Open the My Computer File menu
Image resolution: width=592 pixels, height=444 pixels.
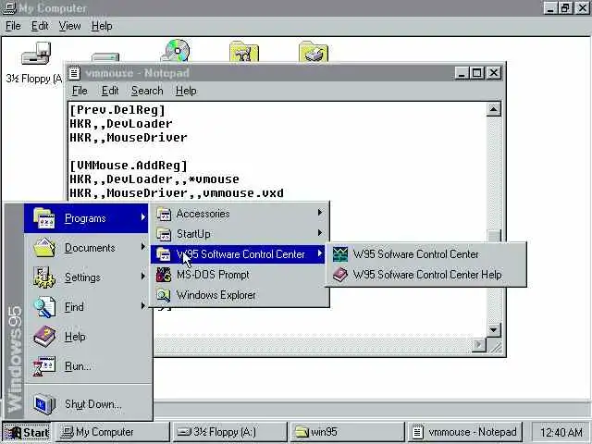point(13,26)
